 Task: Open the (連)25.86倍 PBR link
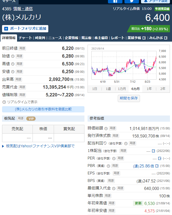coord(143,166)
